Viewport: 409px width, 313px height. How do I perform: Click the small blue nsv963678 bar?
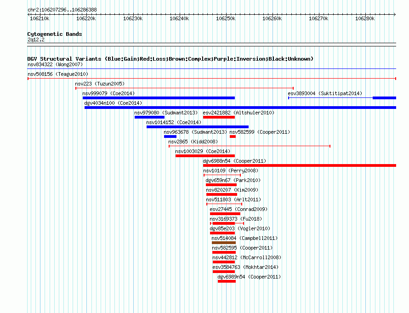tap(170, 137)
